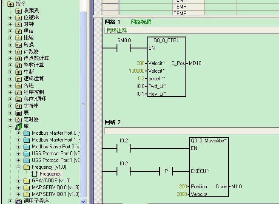Expand the 浮点数计算 tree node
279x204 pixels.
pos(10,58)
